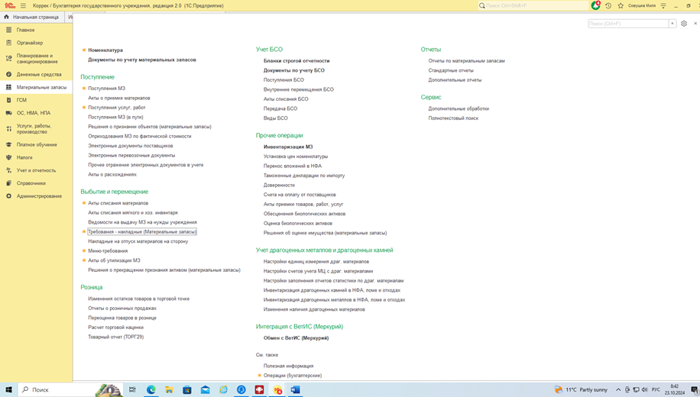Toggle favorite star next to Поступления МЗ
Screen dimensions: 700x397
[x=83, y=89]
